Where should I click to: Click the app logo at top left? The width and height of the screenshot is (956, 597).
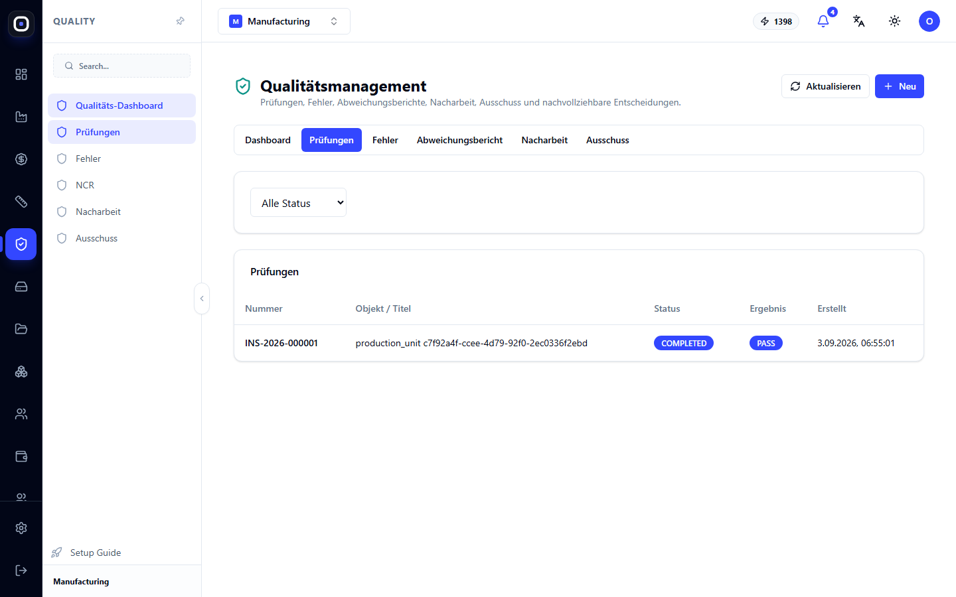pos(21,24)
